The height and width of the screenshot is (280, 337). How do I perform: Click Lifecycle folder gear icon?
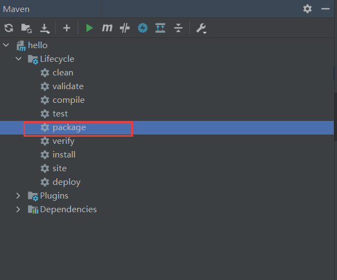(x=33, y=59)
